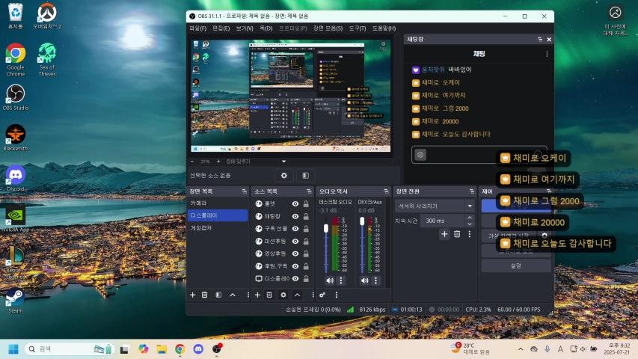Open the 서서히 사라지기 transition dropdown
This screenshot has width=638, height=359.
[435, 206]
